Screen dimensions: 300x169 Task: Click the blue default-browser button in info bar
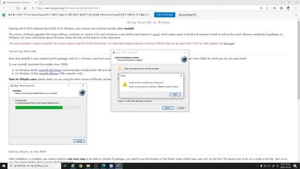pos(165,15)
